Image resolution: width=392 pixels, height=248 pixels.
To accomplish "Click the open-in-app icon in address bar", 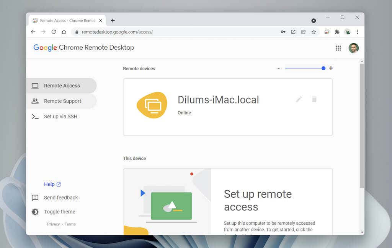I will [x=293, y=32].
